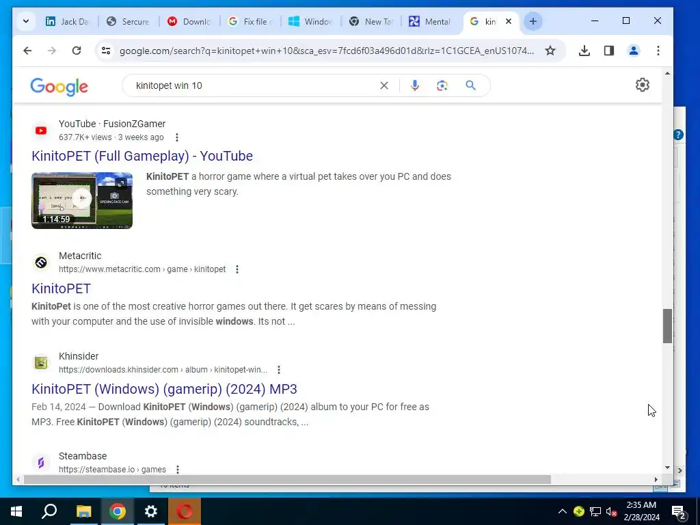Viewport: 700px width, 525px height.
Task: Open the Opera taskbar icon
Action: [x=185, y=511]
